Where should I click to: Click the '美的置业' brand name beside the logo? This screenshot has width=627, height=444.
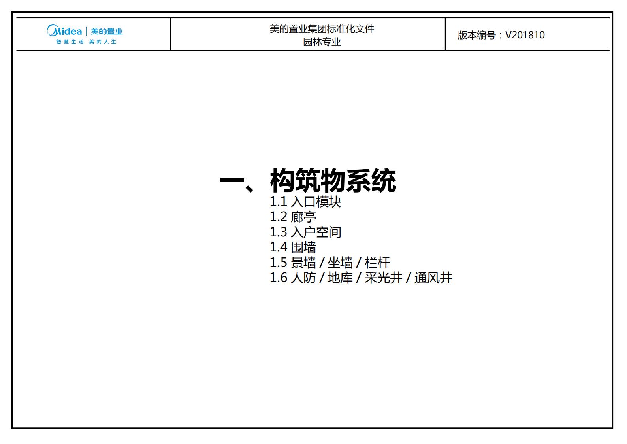click(107, 31)
